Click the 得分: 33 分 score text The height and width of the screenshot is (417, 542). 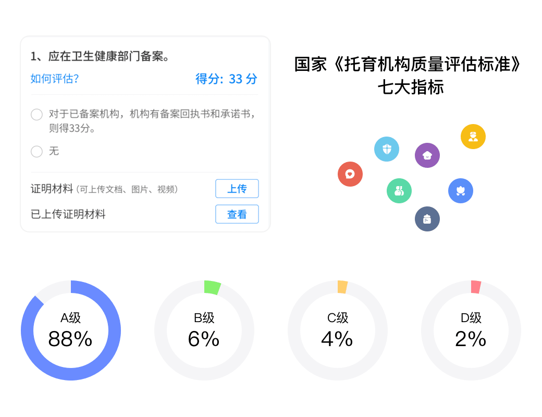coord(226,79)
